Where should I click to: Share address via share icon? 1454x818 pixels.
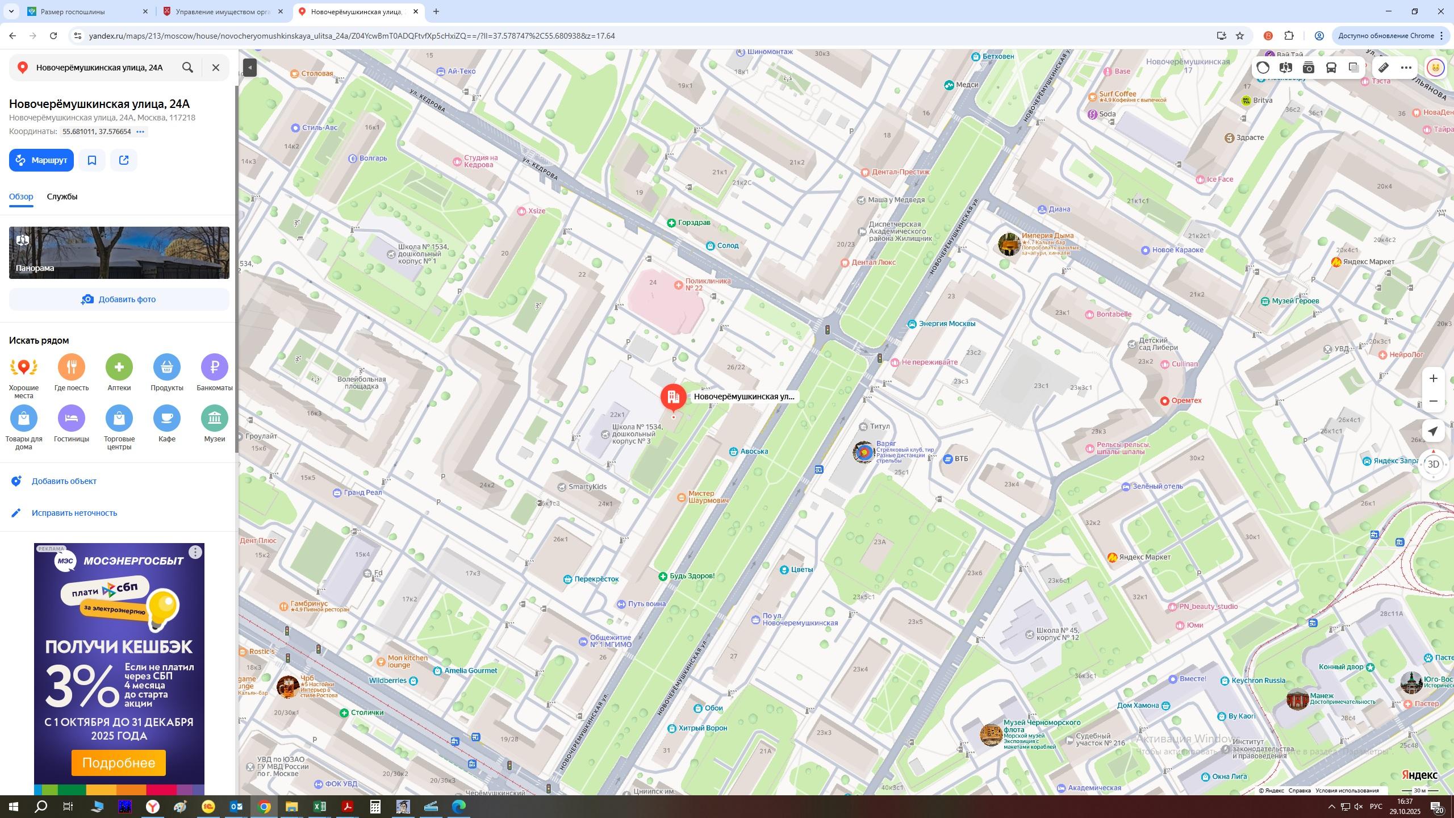pyautogui.click(x=124, y=160)
